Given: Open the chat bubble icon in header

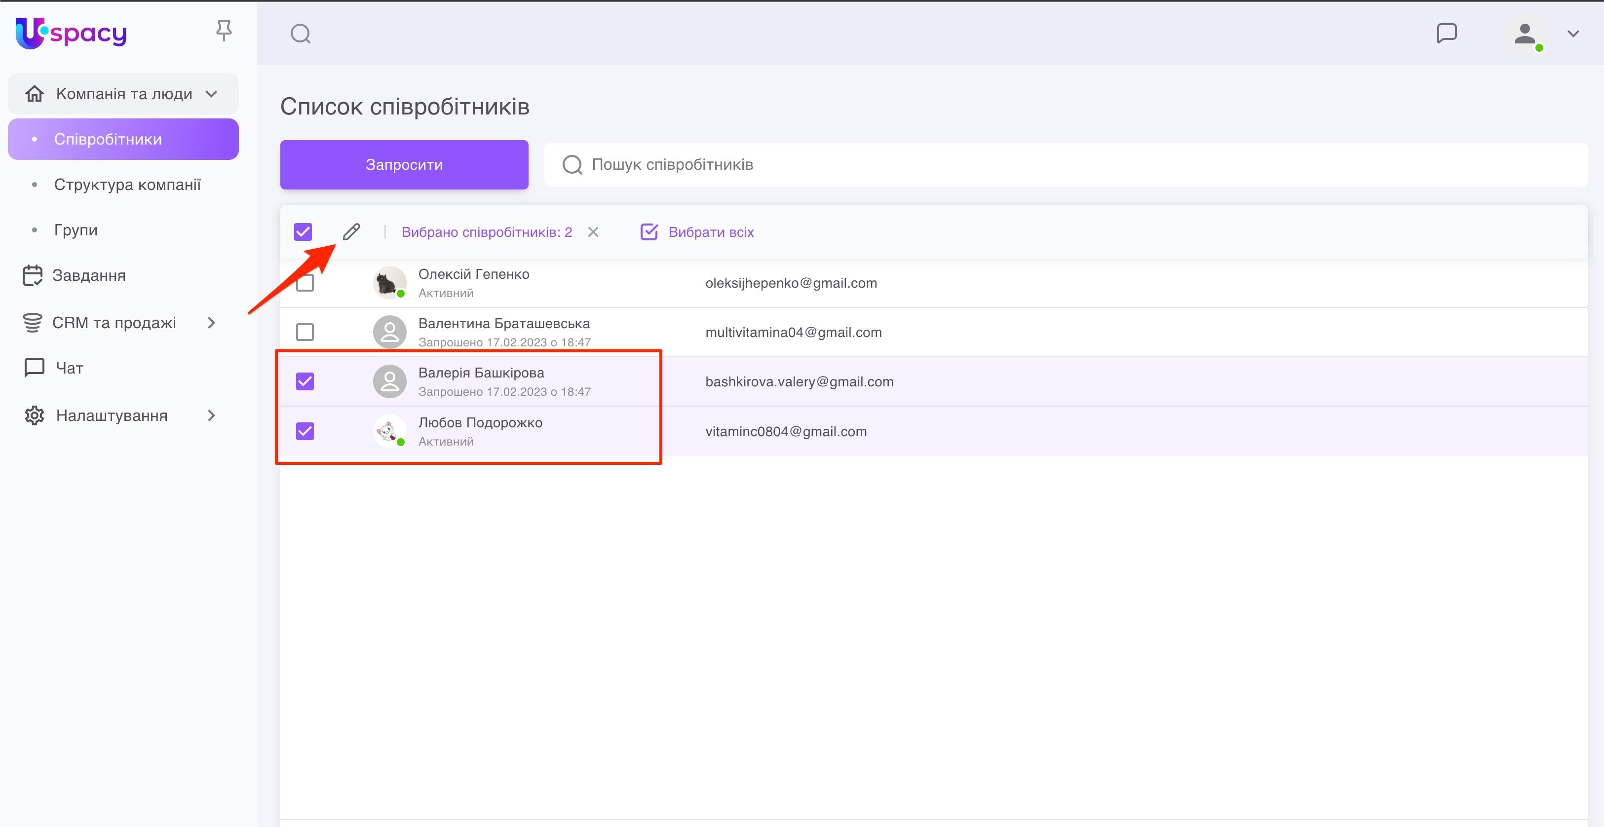Looking at the screenshot, I should tap(1446, 34).
